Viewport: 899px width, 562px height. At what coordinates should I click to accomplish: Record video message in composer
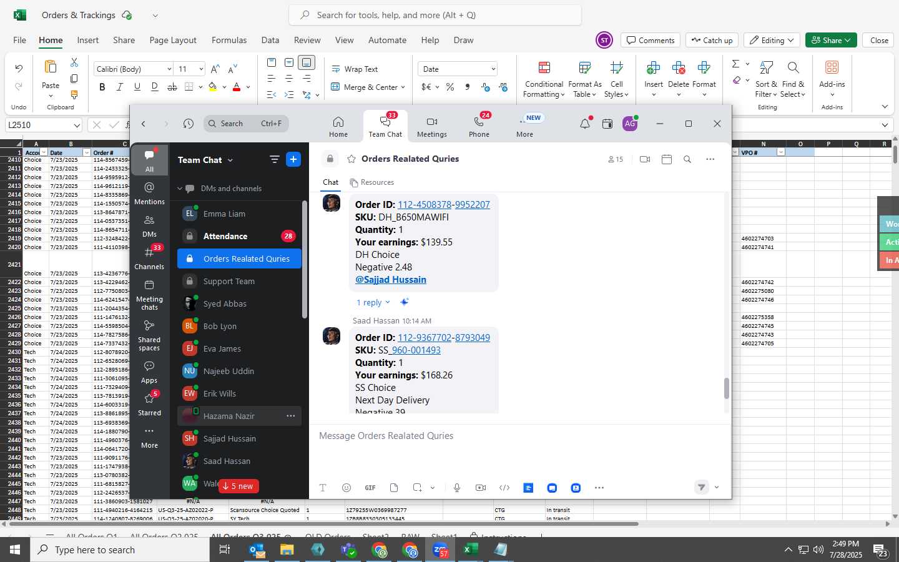point(481,488)
